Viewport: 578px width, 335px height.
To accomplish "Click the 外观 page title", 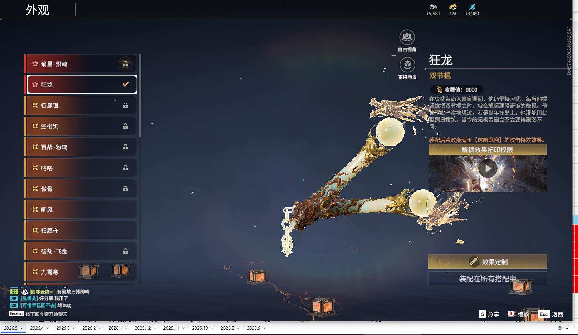I will coord(38,10).
